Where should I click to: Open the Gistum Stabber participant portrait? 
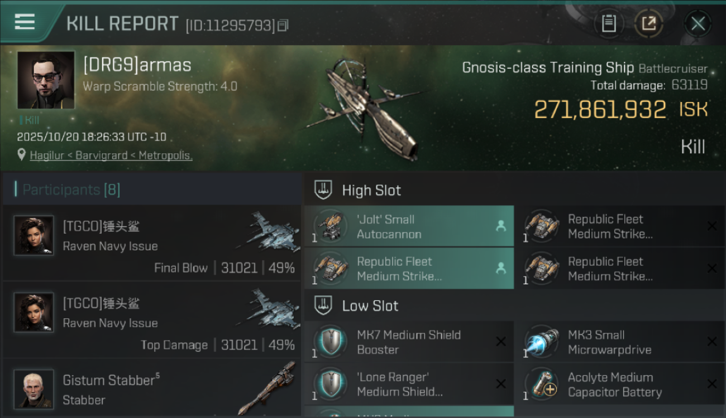pos(34,388)
